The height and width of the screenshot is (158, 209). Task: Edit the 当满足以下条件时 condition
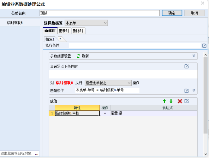coord(187,66)
